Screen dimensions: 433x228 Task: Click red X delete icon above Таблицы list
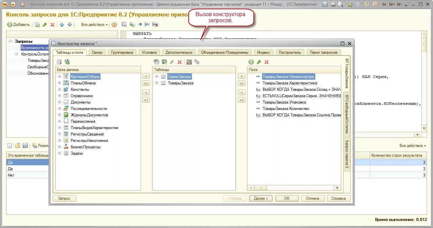pyautogui.click(x=179, y=62)
